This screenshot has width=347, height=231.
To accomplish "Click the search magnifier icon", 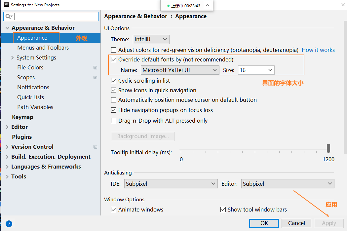I will pyautogui.click(x=9, y=17).
